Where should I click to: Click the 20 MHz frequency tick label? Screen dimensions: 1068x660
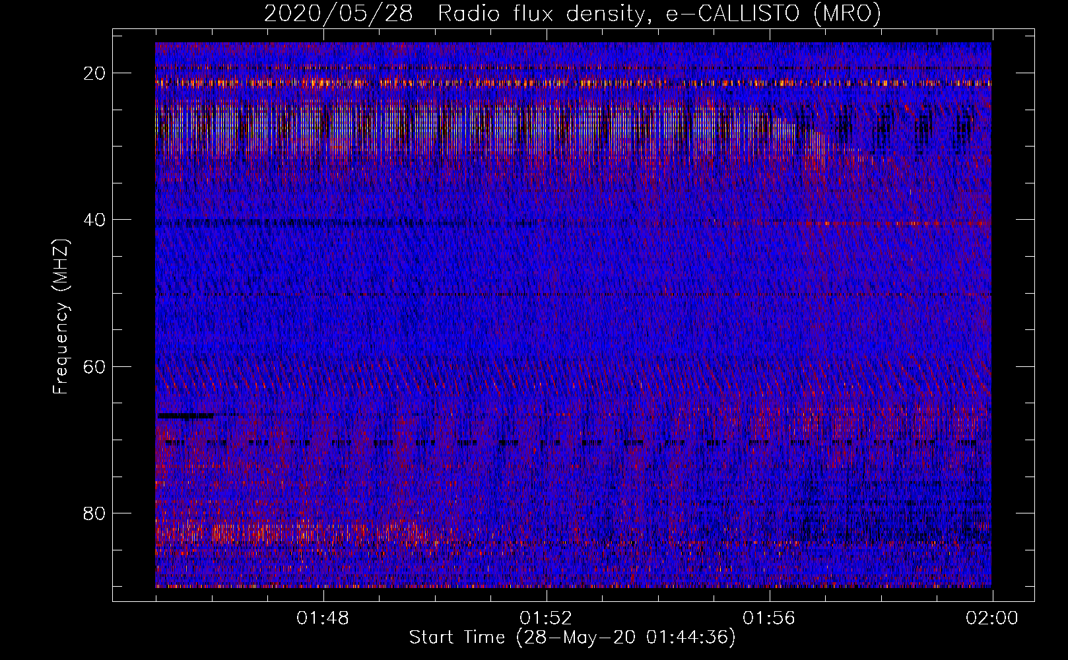pyautogui.click(x=95, y=73)
